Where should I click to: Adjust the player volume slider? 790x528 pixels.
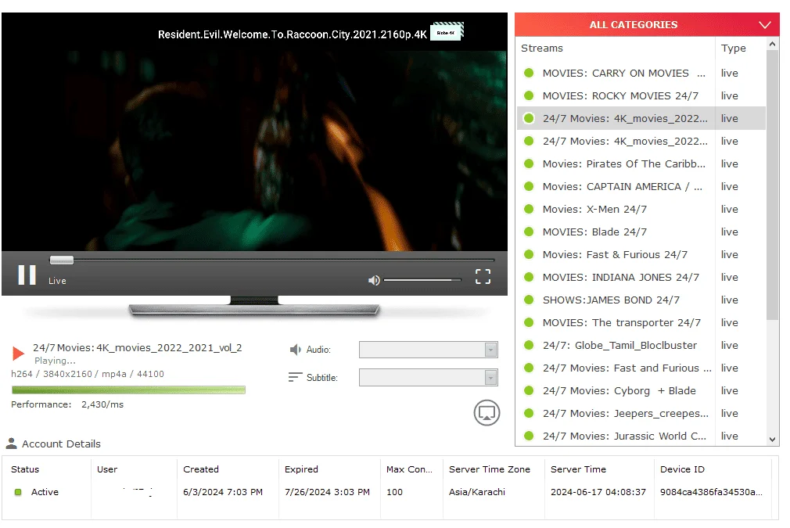click(x=422, y=279)
